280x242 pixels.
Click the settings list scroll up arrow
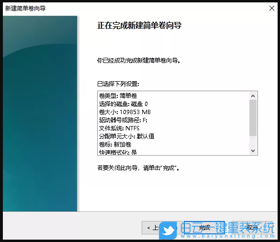tap(253, 96)
